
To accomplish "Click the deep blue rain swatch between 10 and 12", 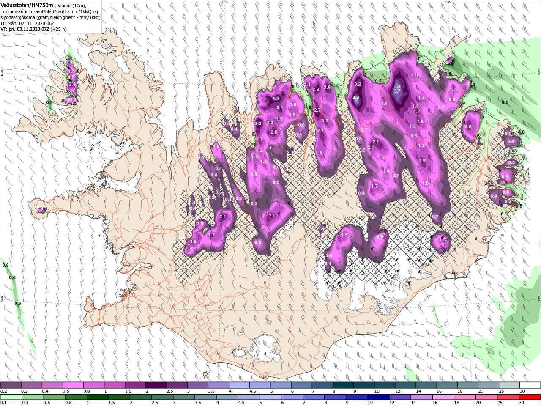I will (377, 397).
